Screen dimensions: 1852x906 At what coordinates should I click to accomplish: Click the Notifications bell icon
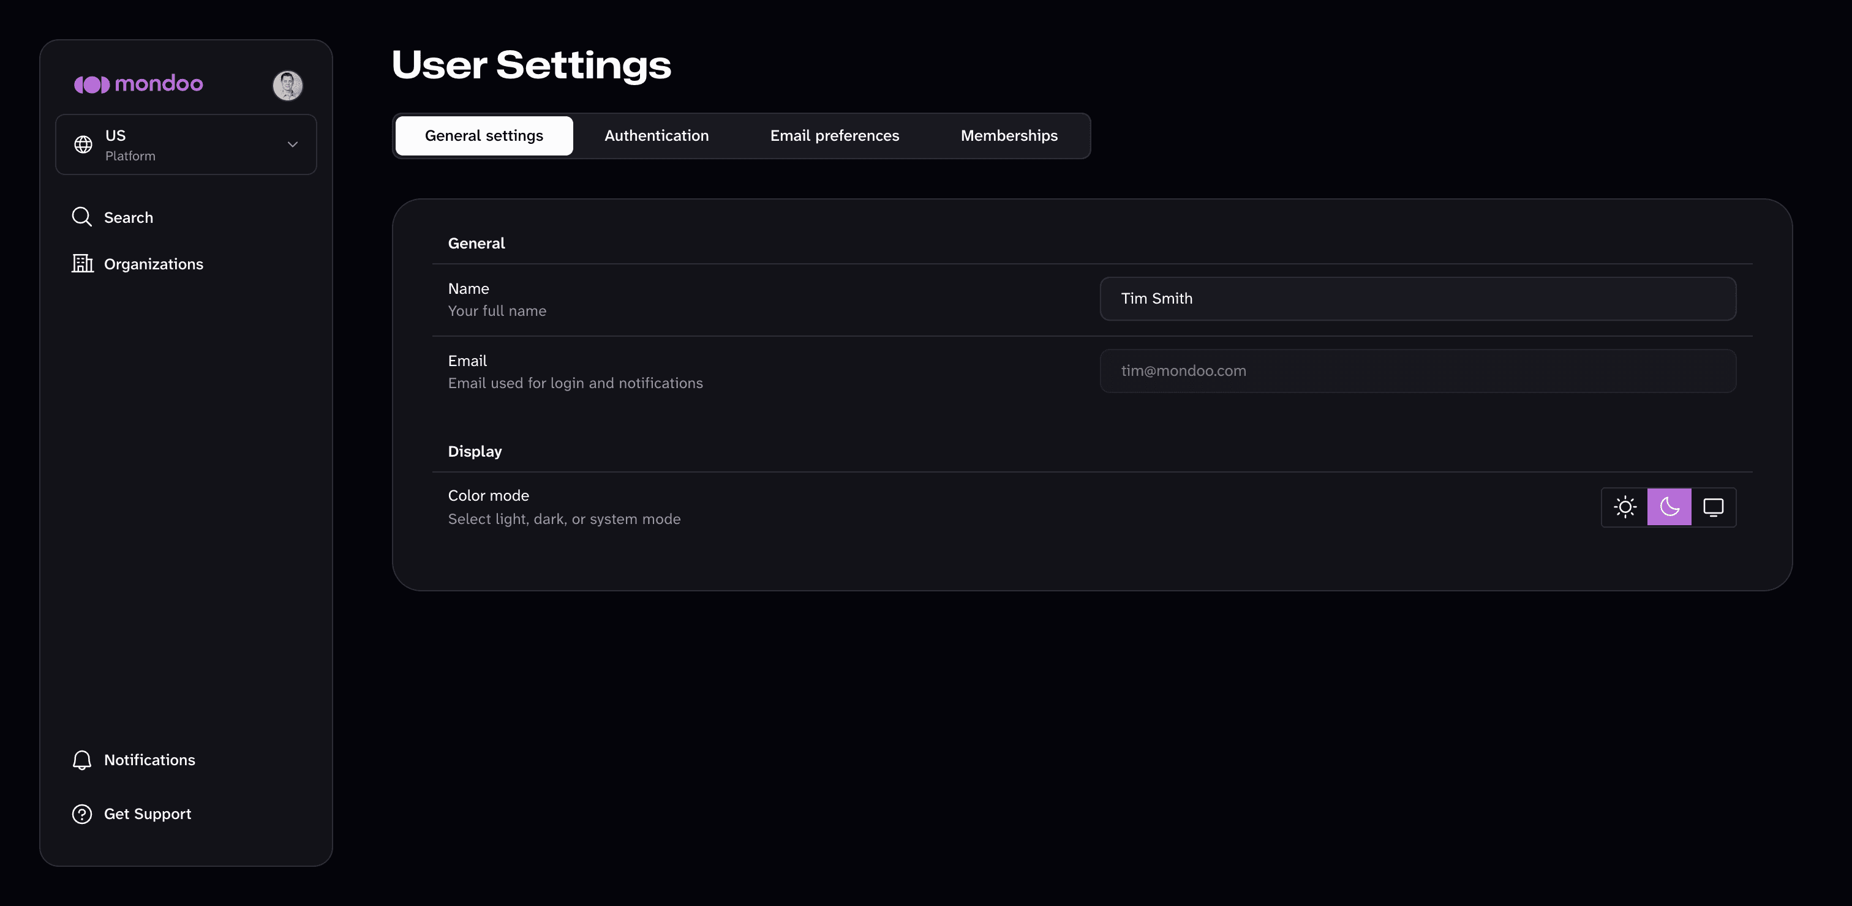[x=82, y=760]
